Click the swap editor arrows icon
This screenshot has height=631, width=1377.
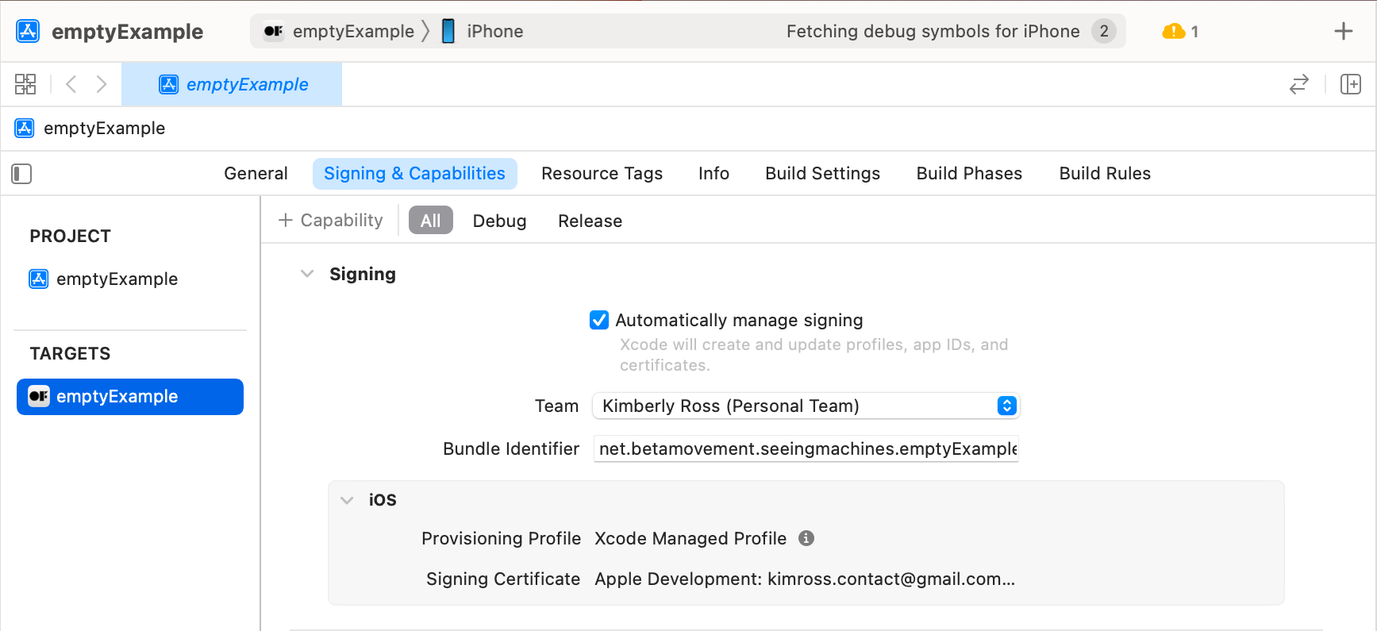(x=1298, y=84)
